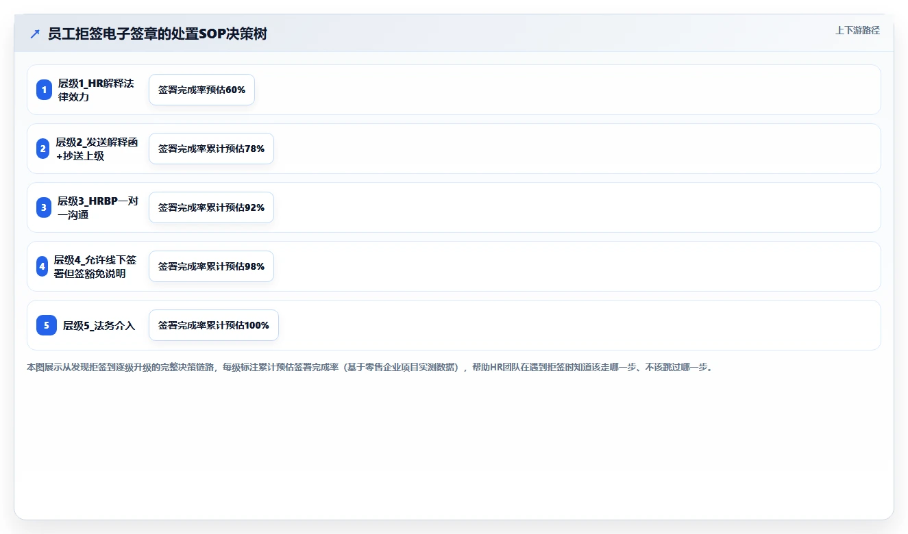The image size is (908, 534).
Task: Click the 层级1_HR解释法律效力 label
Action: click(96, 90)
